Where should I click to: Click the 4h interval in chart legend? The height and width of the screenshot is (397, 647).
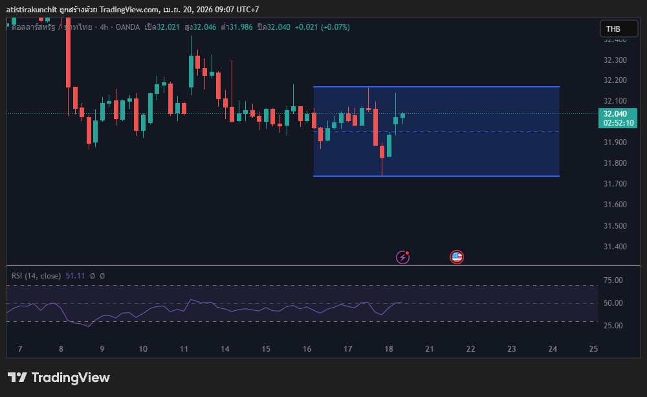point(101,27)
